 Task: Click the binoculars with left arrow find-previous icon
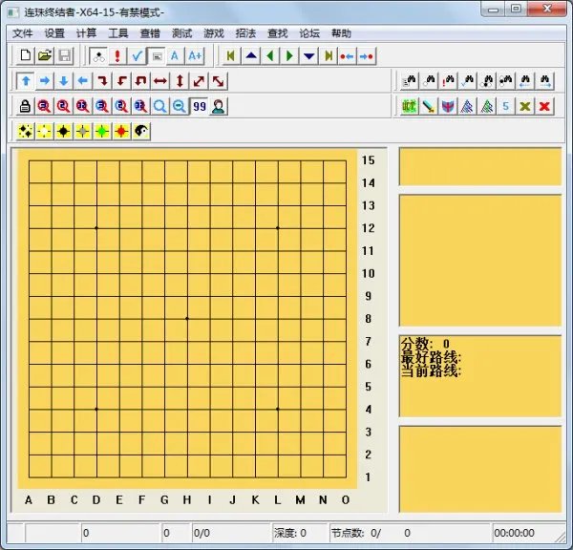(x=525, y=81)
